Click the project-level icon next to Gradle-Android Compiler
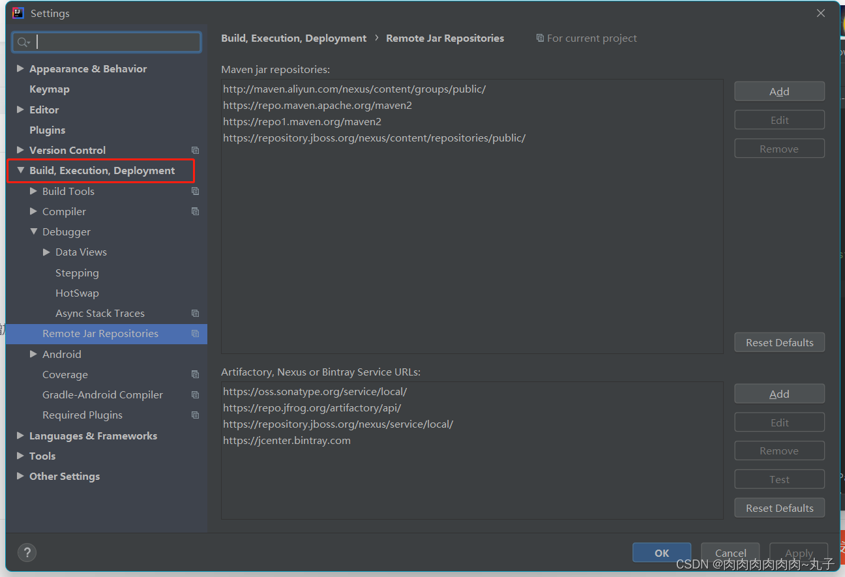Screen dimensions: 845x577 coord(195,395)
